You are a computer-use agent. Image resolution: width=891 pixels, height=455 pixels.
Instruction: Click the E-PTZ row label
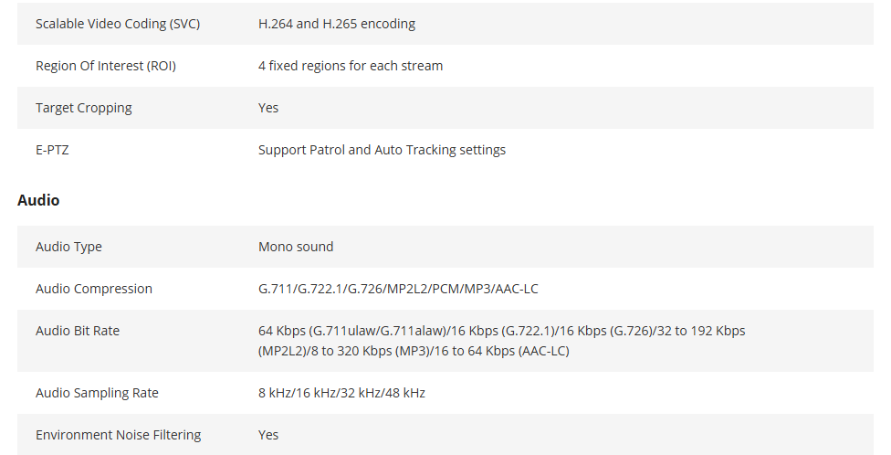[x=52, y=150]
